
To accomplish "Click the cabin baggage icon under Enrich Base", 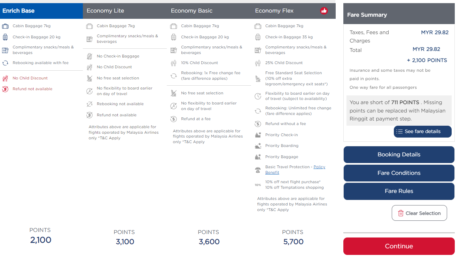I will tap(5, 25).
